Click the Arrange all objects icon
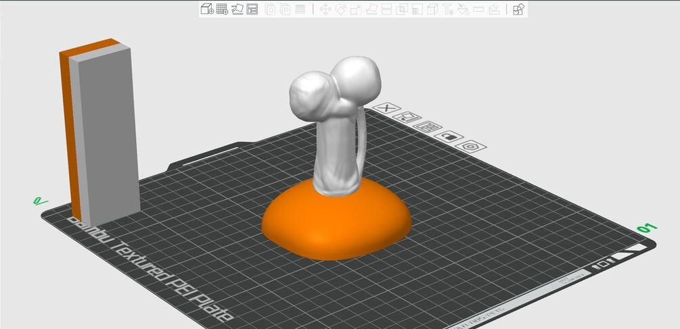This screenshot has width=680, height=329. pos(252,9)
